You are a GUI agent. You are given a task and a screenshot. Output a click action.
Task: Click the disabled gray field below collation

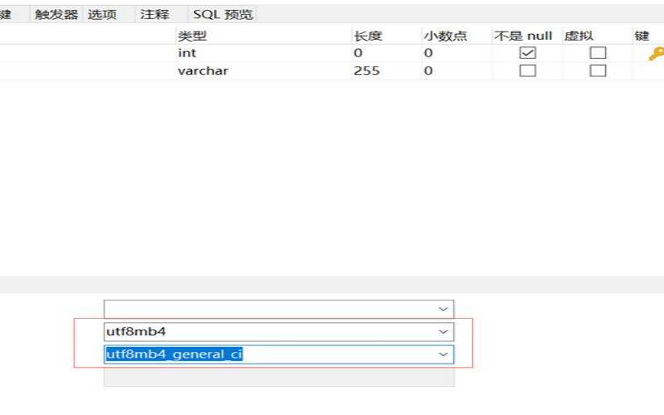click(x=279, y=377)
